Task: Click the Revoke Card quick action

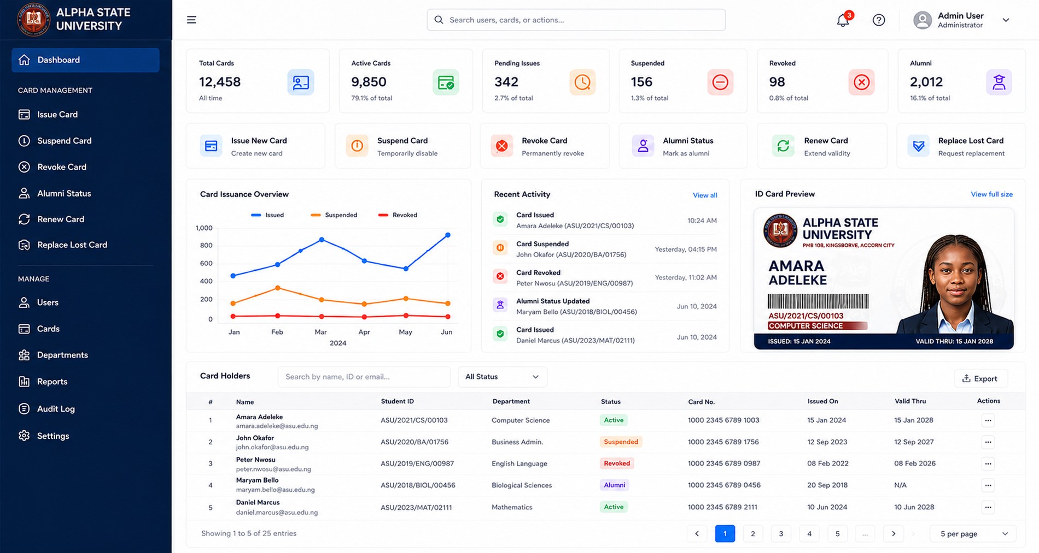Action: tap(545, 146)
